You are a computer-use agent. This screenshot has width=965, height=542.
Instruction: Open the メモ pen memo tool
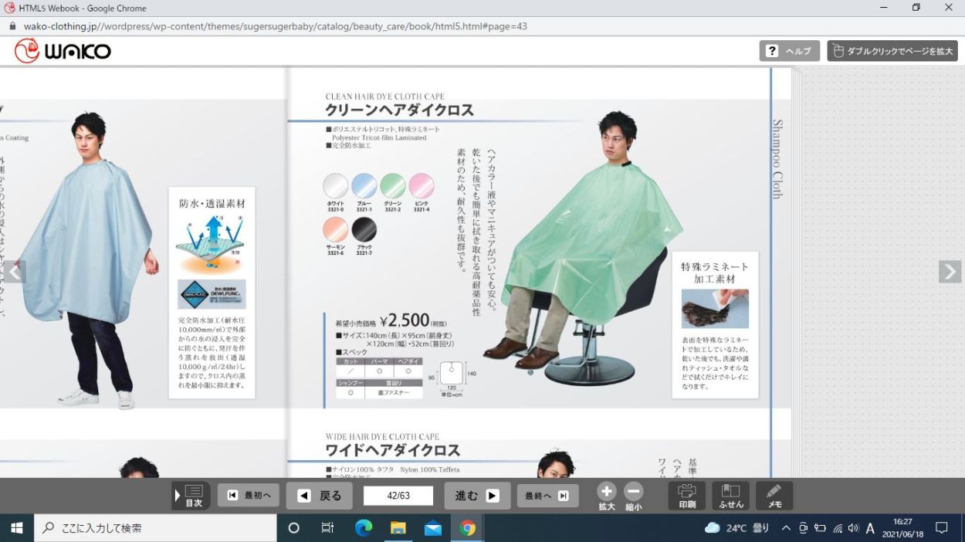click(774, 496)
